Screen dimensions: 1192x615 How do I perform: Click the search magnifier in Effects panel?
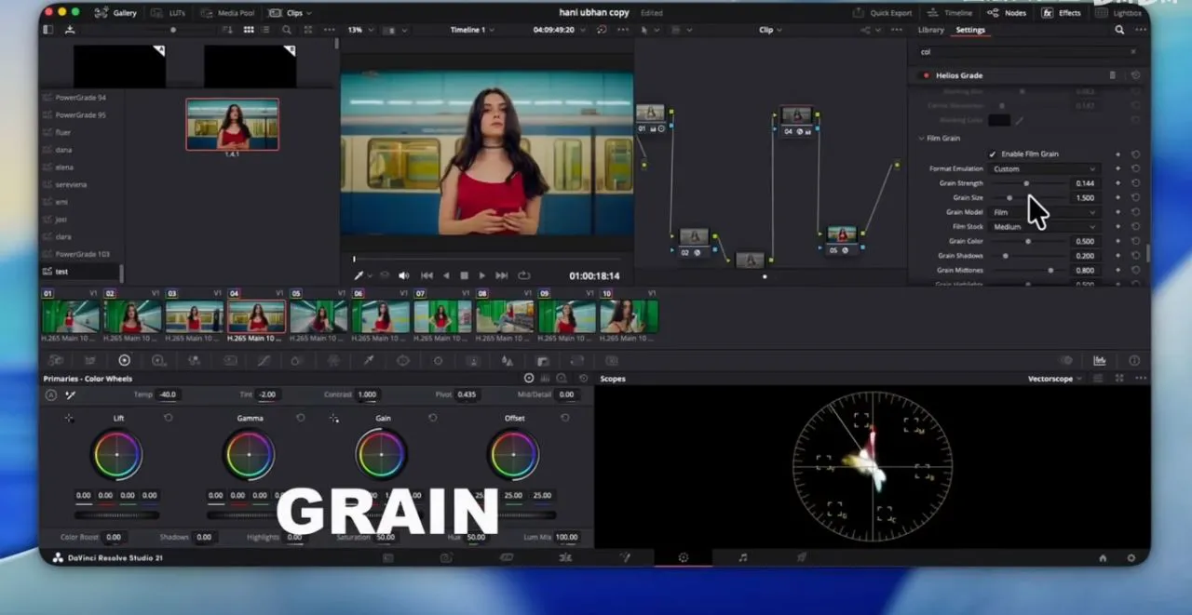[1119, 30]
